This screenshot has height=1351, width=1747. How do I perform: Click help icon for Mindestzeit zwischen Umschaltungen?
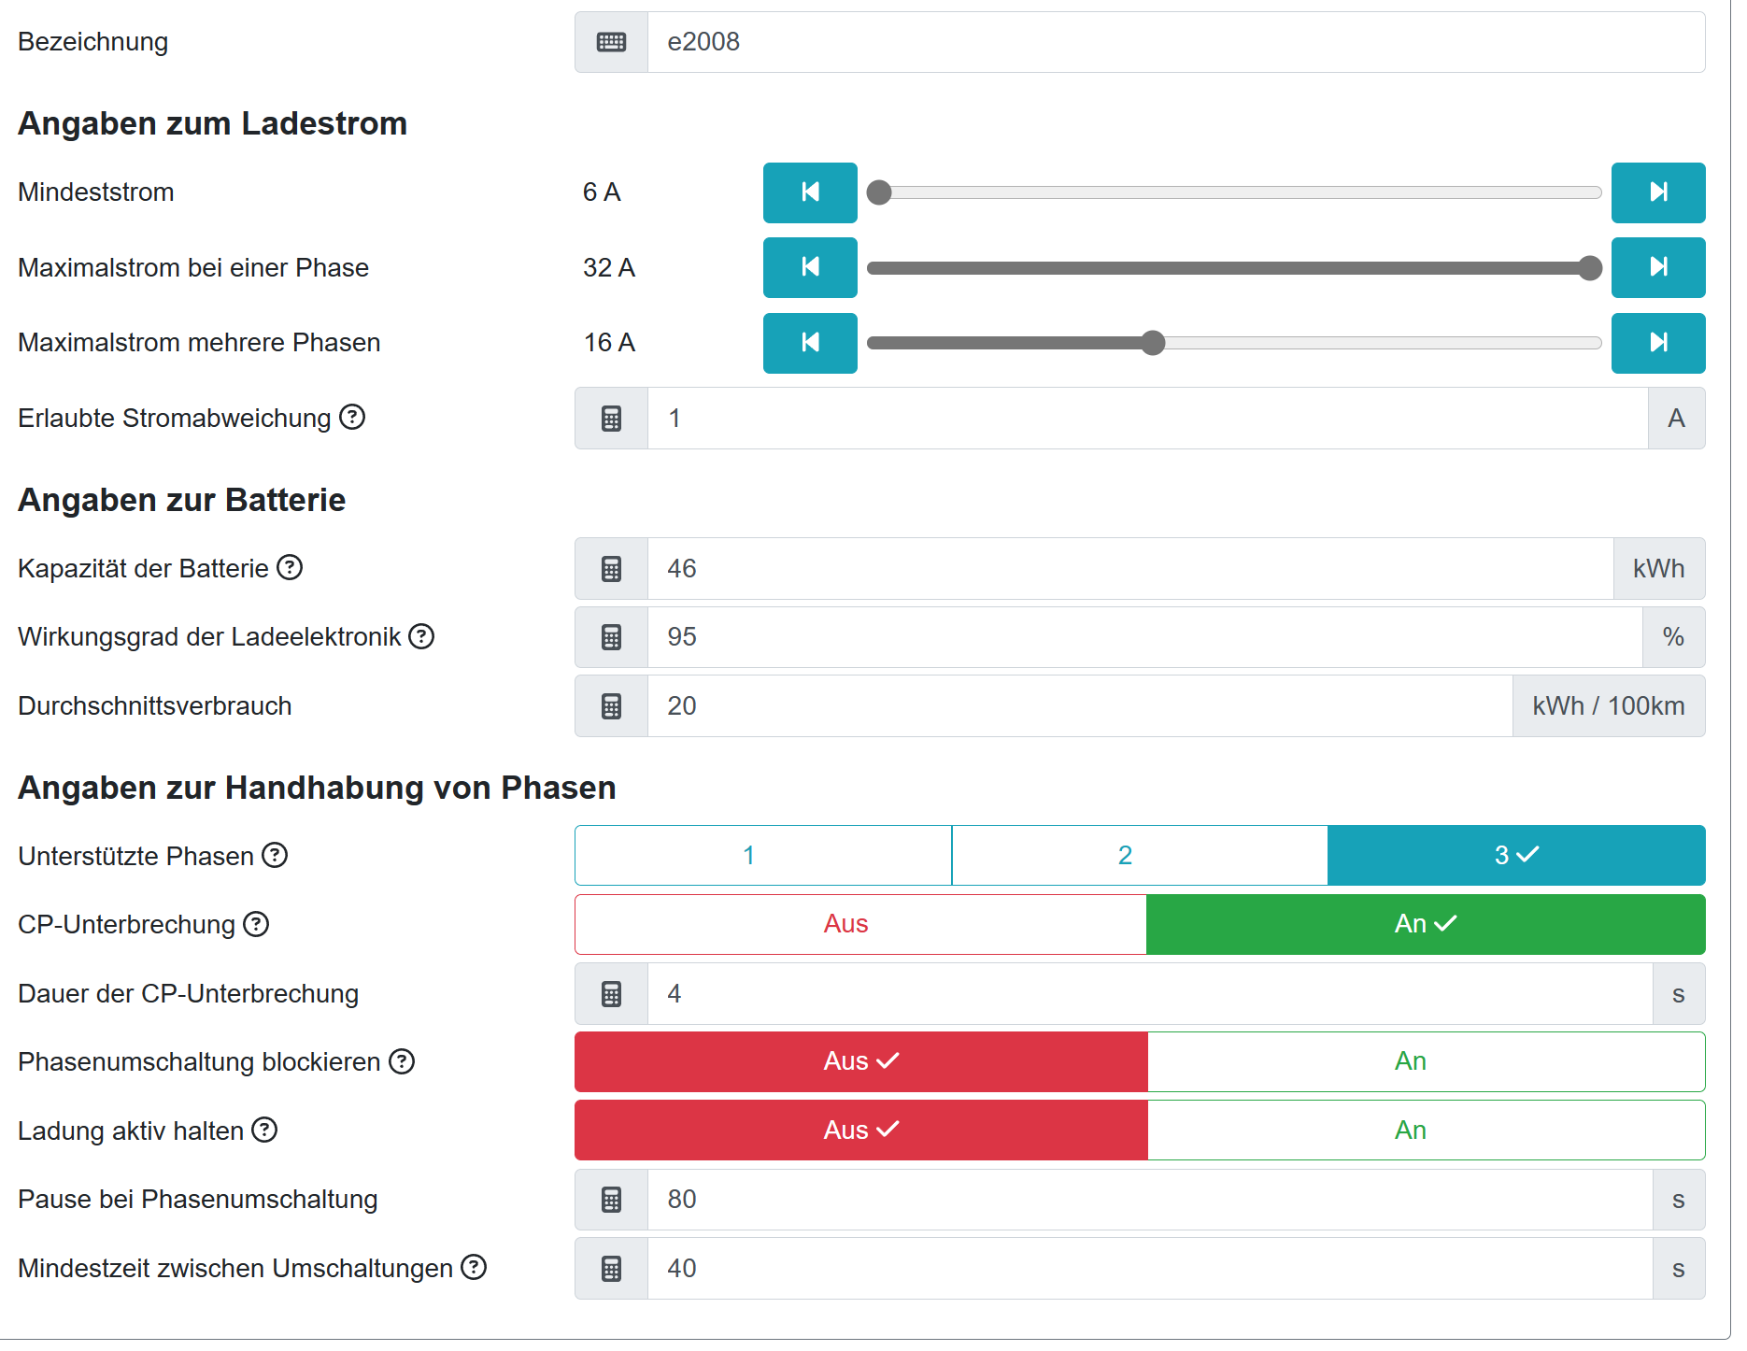pyautogui.click(x=474, y=1268)
